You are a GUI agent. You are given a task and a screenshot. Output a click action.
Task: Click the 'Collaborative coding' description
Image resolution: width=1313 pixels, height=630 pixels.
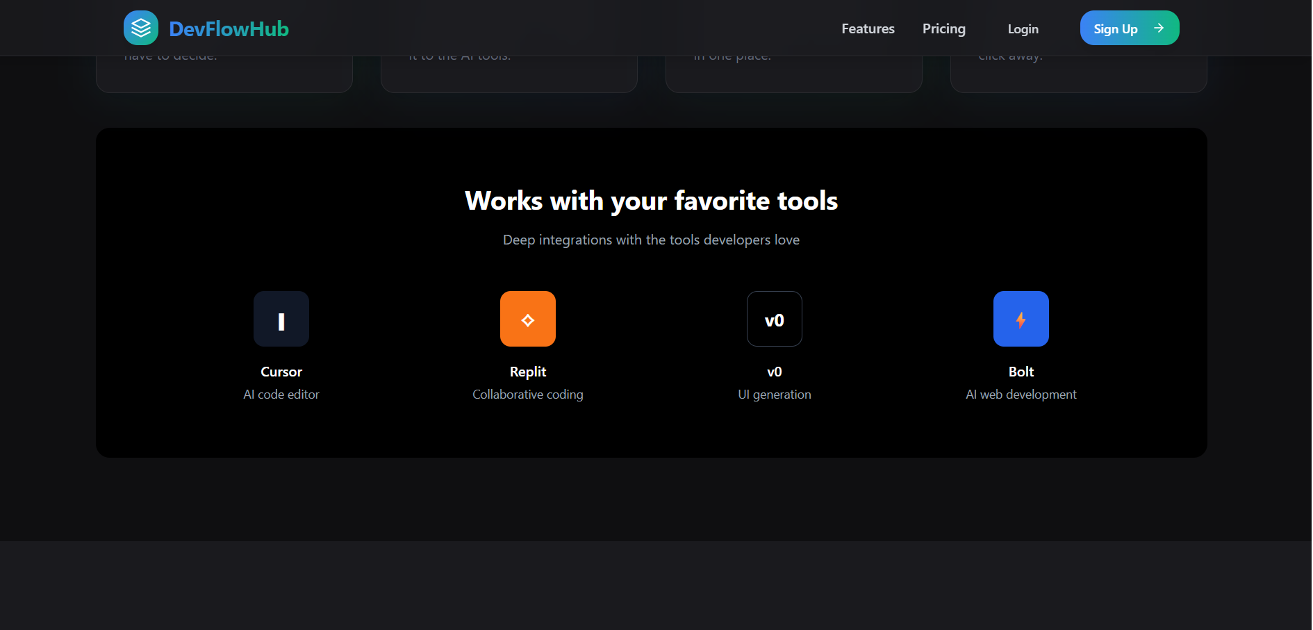tap(528, 394)
